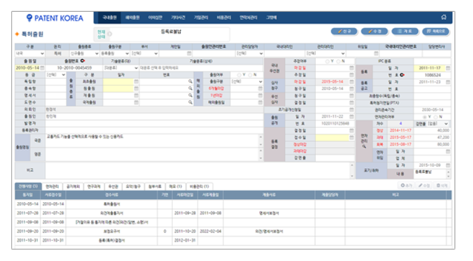Click the 발명자 input field

[x=154, y=123]
